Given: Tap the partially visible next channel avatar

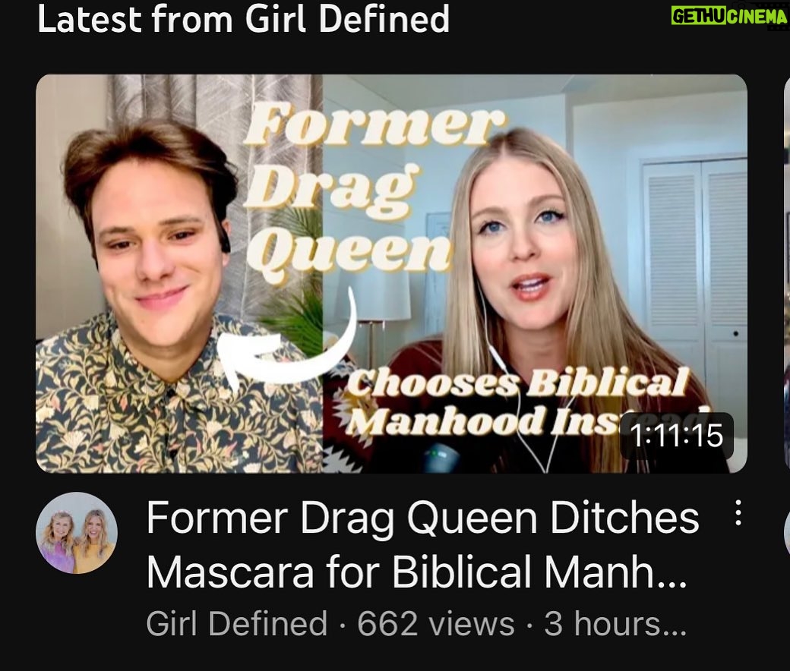Looking at the screenshot, I should click(x=786, y=533).
